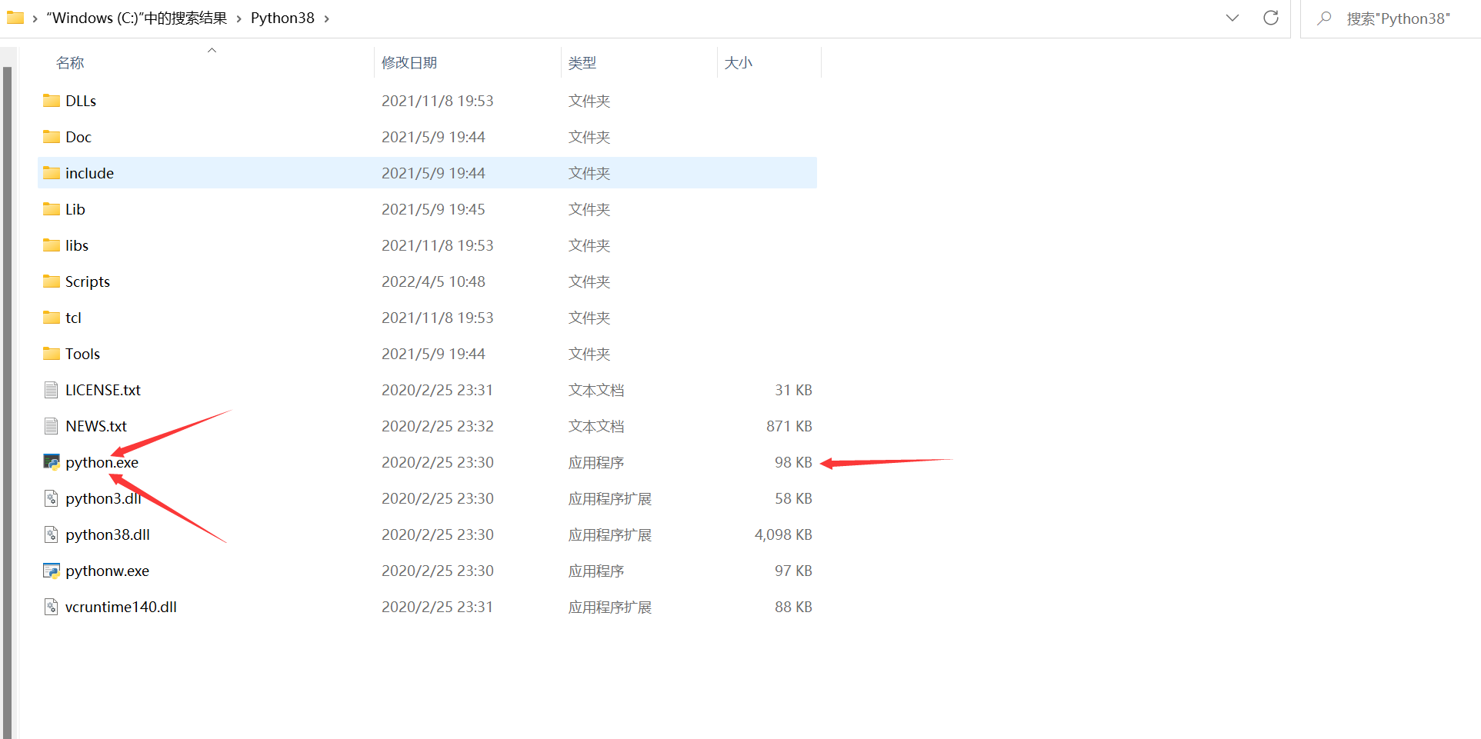Click the 31 KB size value
The width and height of the screenshot is (1481, 739).
(793, 390)
